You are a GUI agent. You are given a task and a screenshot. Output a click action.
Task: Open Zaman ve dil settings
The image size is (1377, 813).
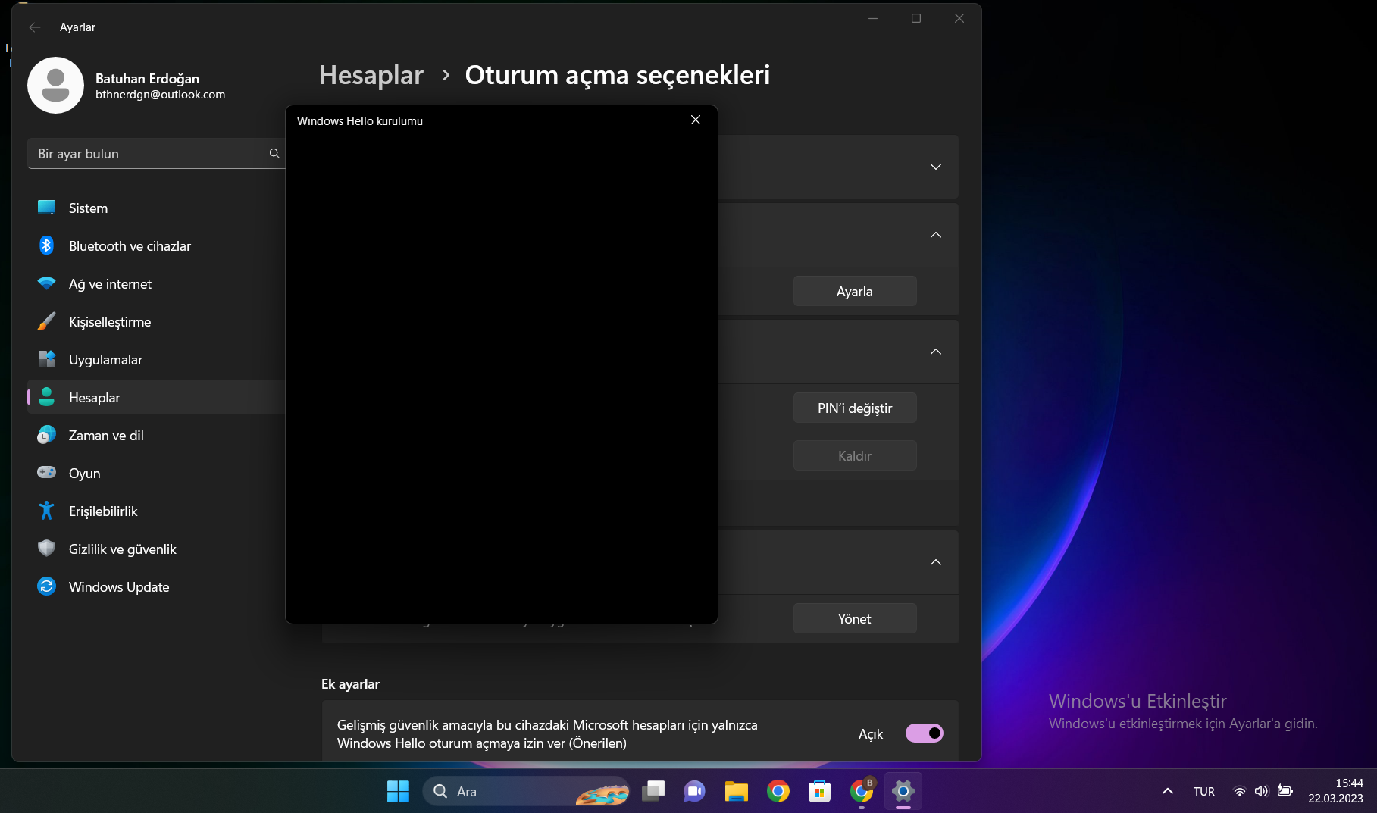[155, 435]
